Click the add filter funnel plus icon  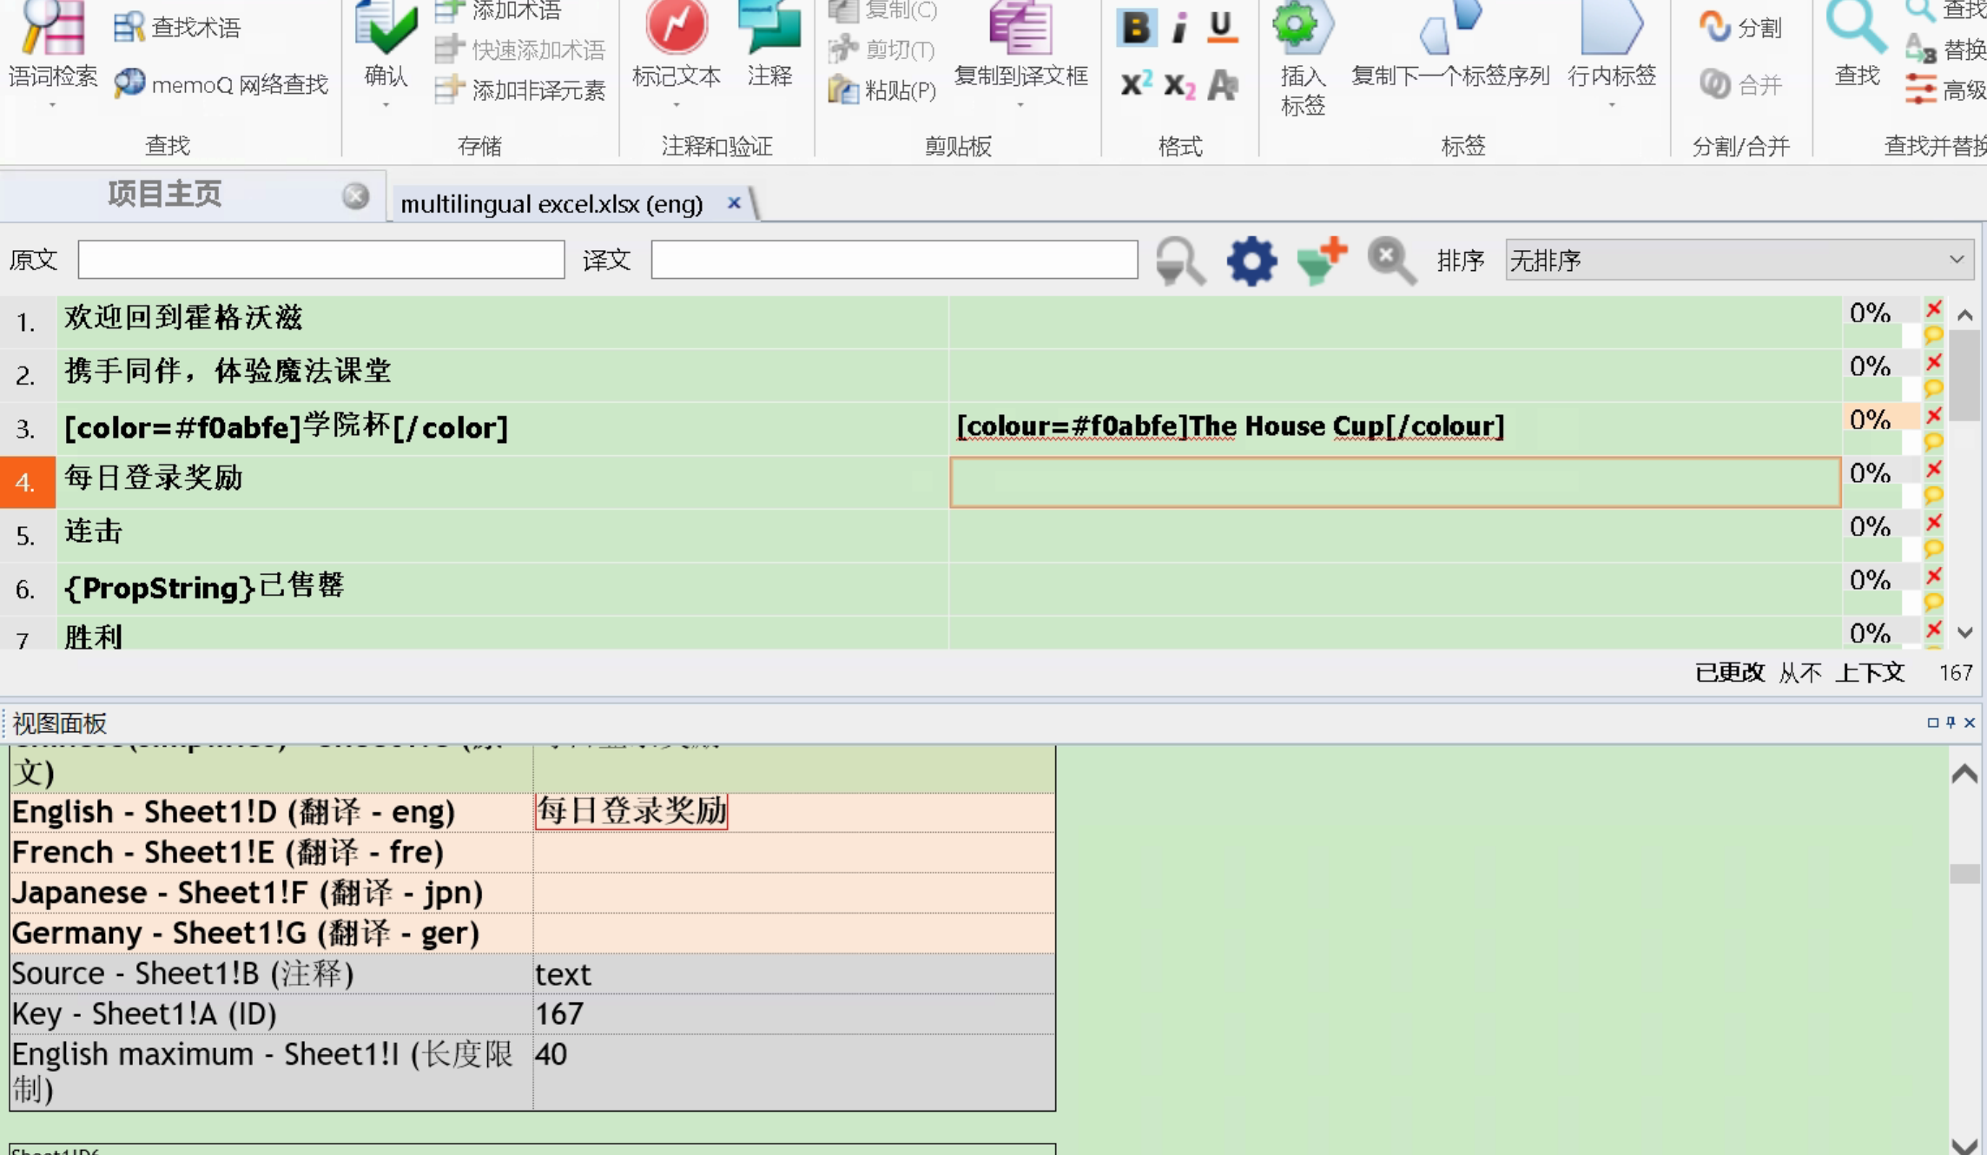(1322, 260)
